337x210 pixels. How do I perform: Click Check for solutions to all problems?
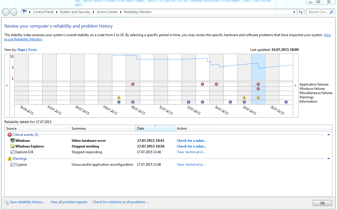click(121, 202)
